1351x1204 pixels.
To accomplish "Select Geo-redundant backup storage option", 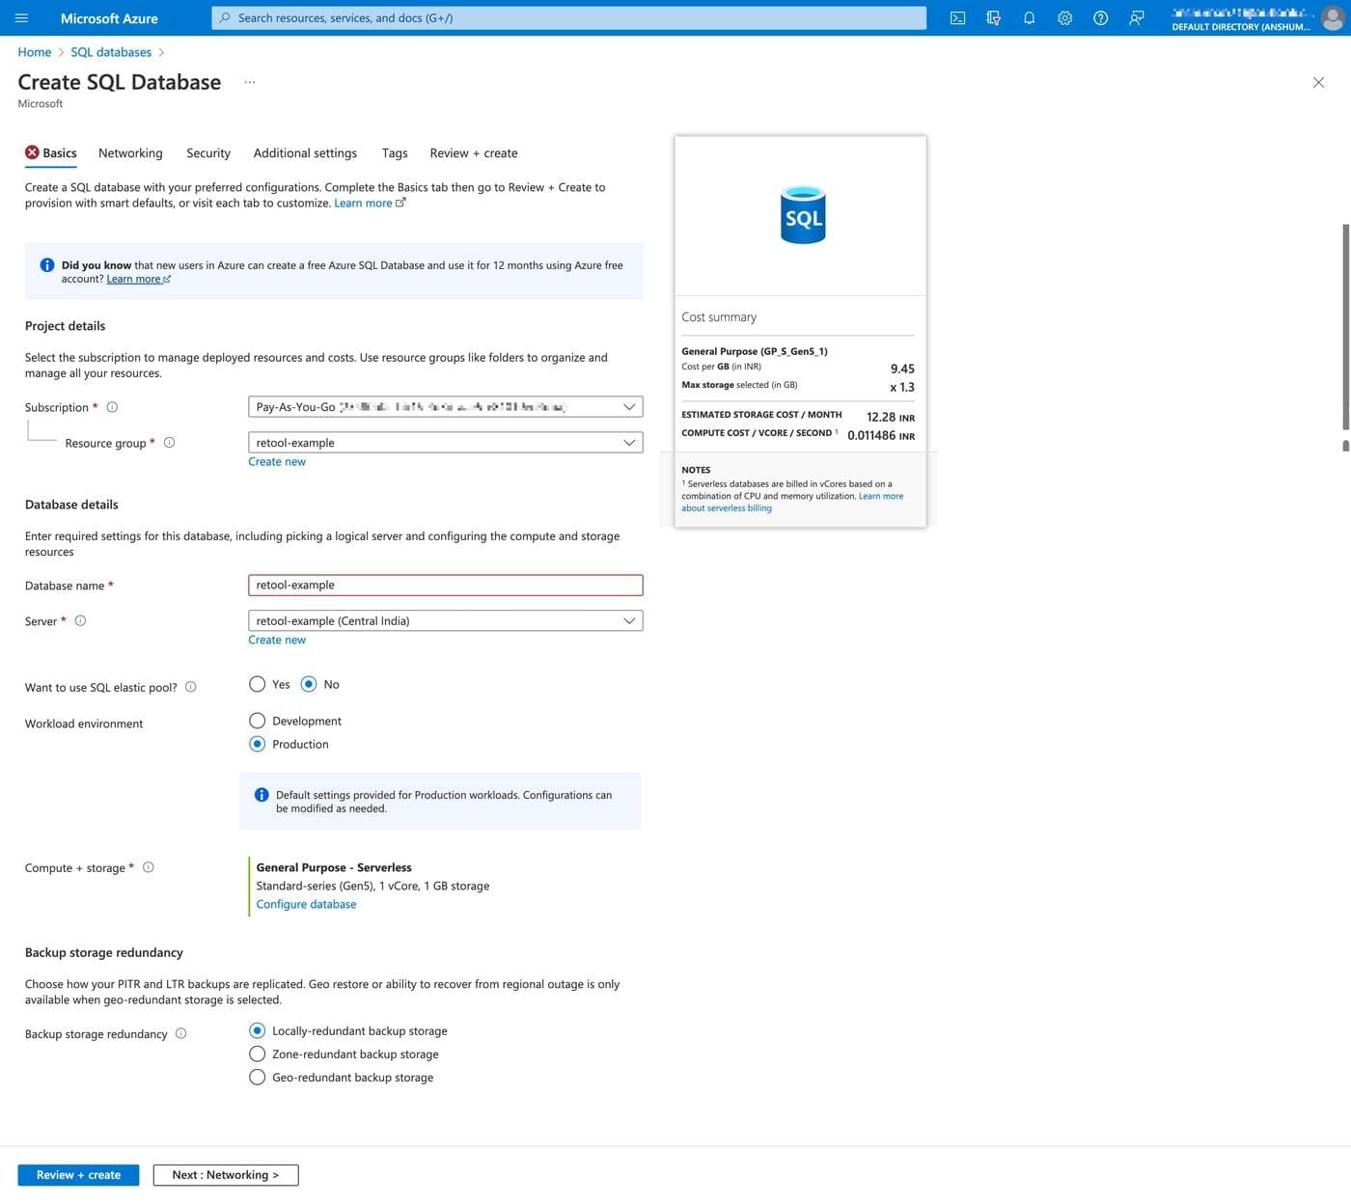I will coord(257,1078).
